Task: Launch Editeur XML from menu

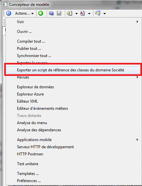Action: pos(27,101)
